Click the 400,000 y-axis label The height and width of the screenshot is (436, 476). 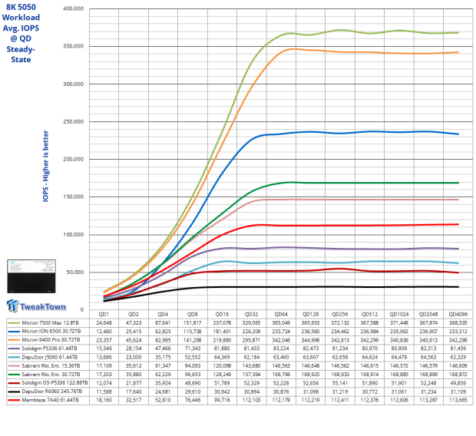[73, 8]
